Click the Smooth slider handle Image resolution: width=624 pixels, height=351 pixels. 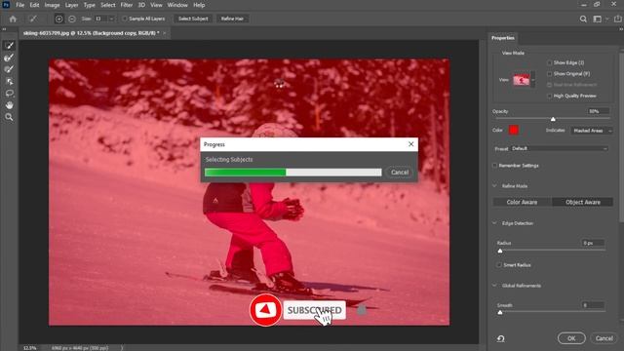500,313
